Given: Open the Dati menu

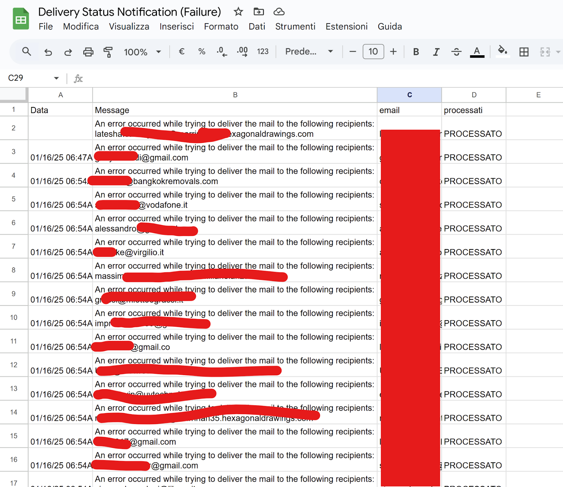Looking at the screenshot, I should pyautogui.click(x=257, y=26).
